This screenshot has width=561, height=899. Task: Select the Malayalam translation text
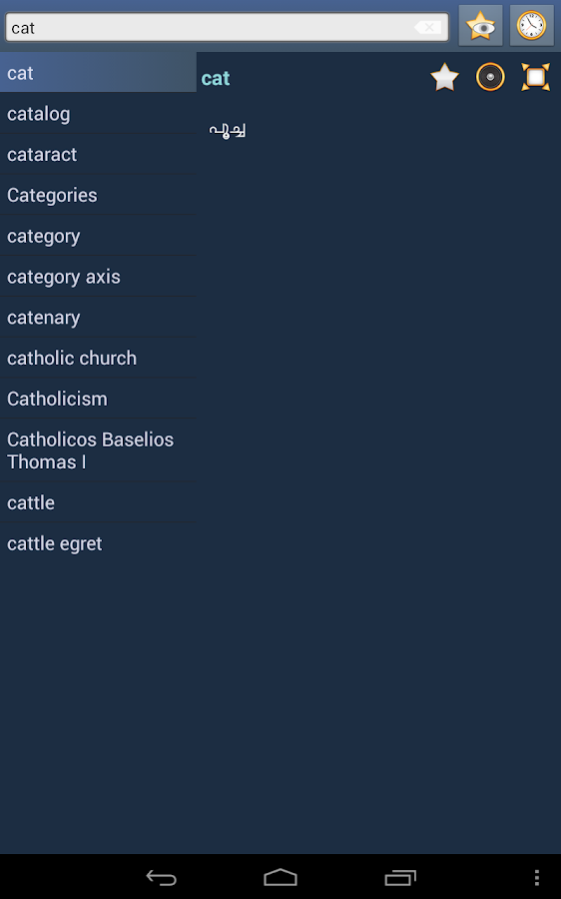click(x=228, y=130)
